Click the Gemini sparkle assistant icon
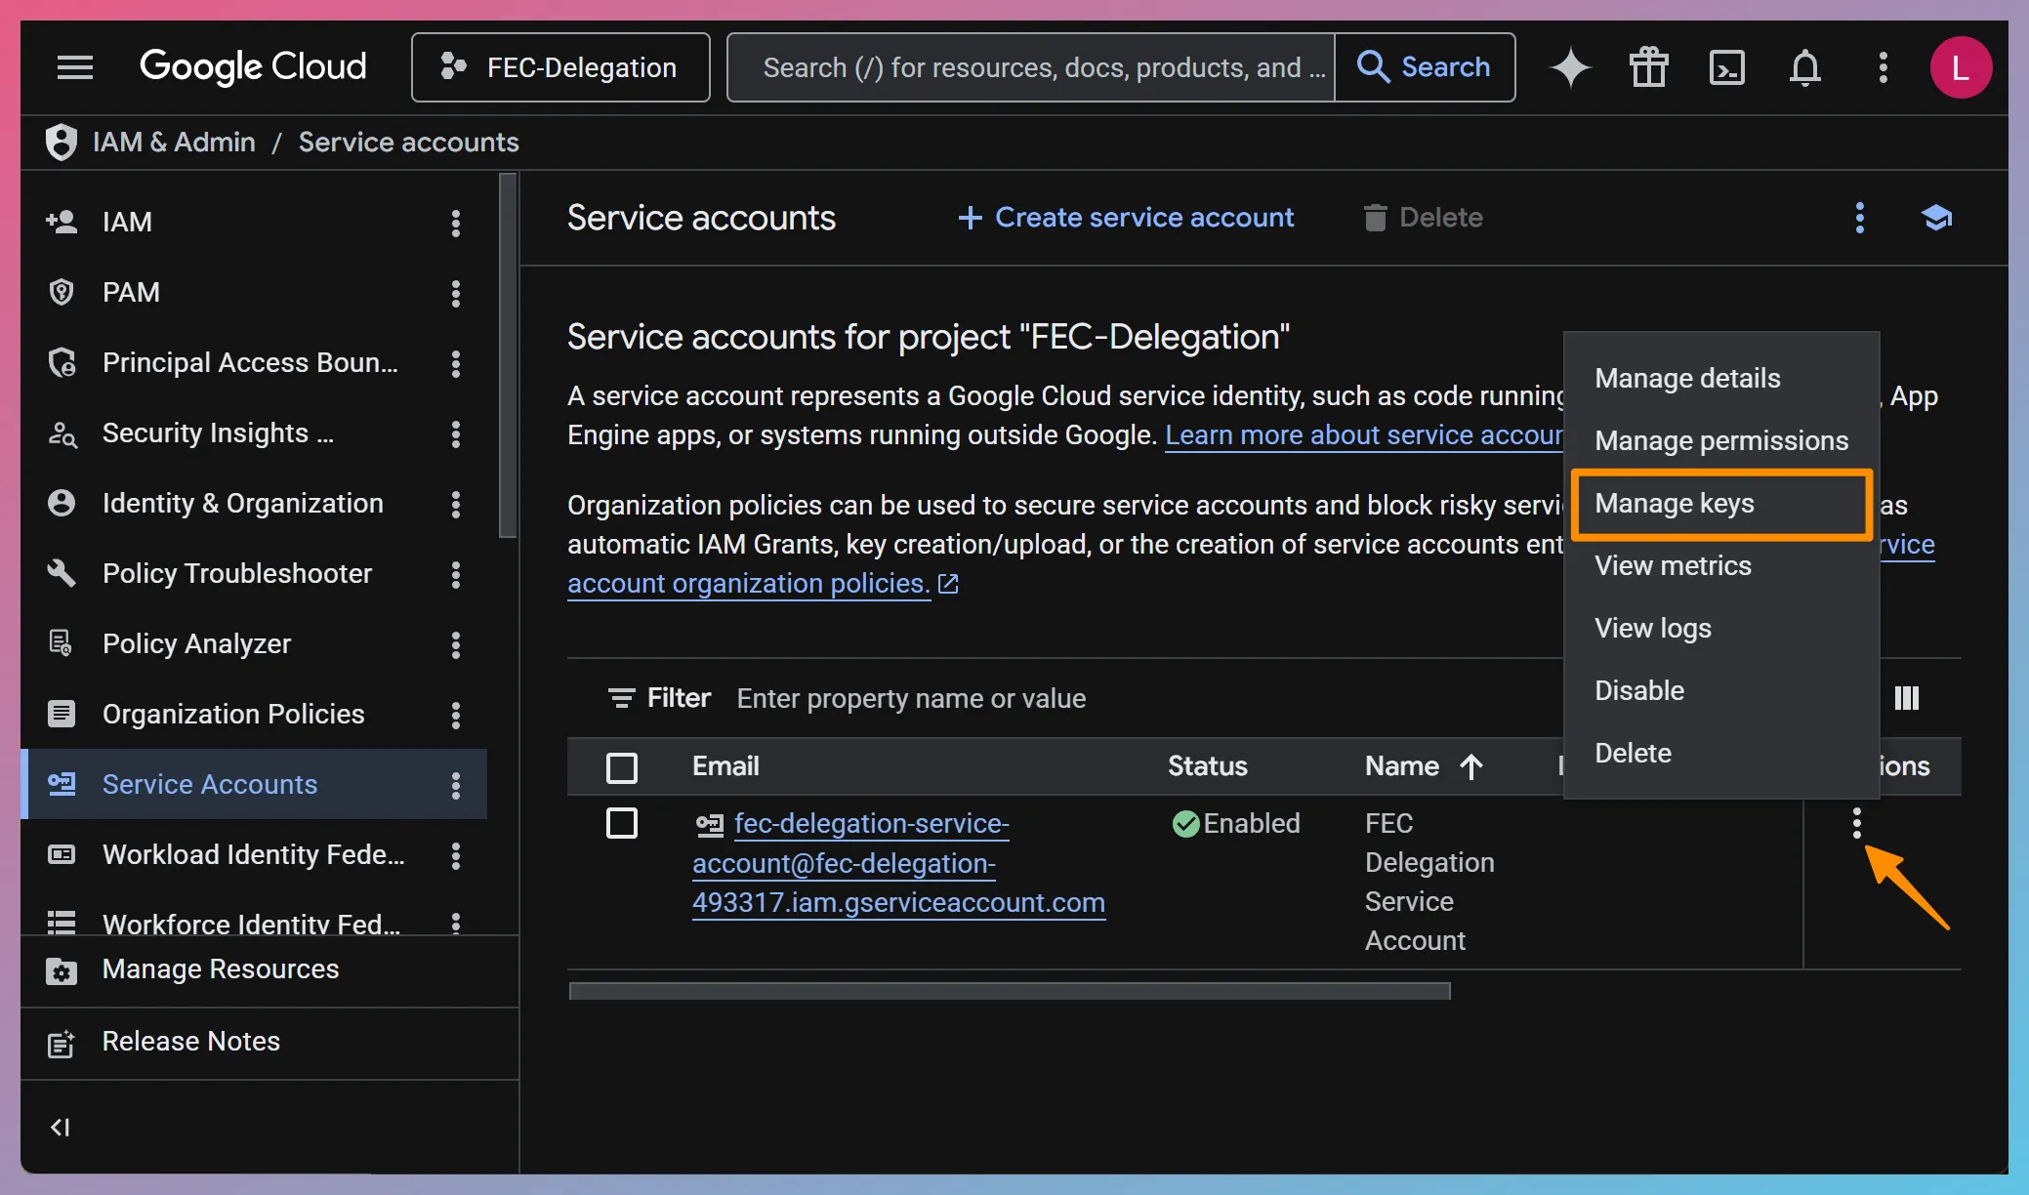This screenshot has height=1195, width=2029. pyautogui.click(x=1570, y=67)
